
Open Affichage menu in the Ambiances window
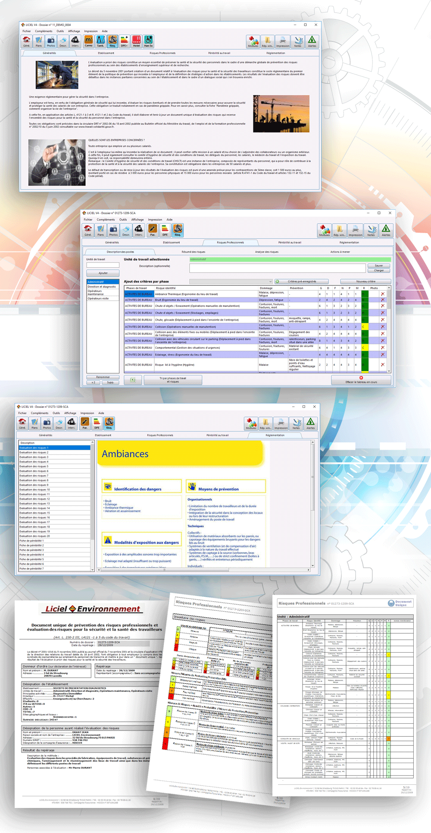70,413
